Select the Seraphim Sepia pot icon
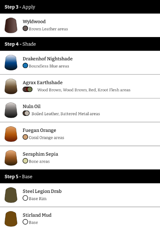Image resolution: width=160 pixels, height=230 pixels. tap(11, 158)
